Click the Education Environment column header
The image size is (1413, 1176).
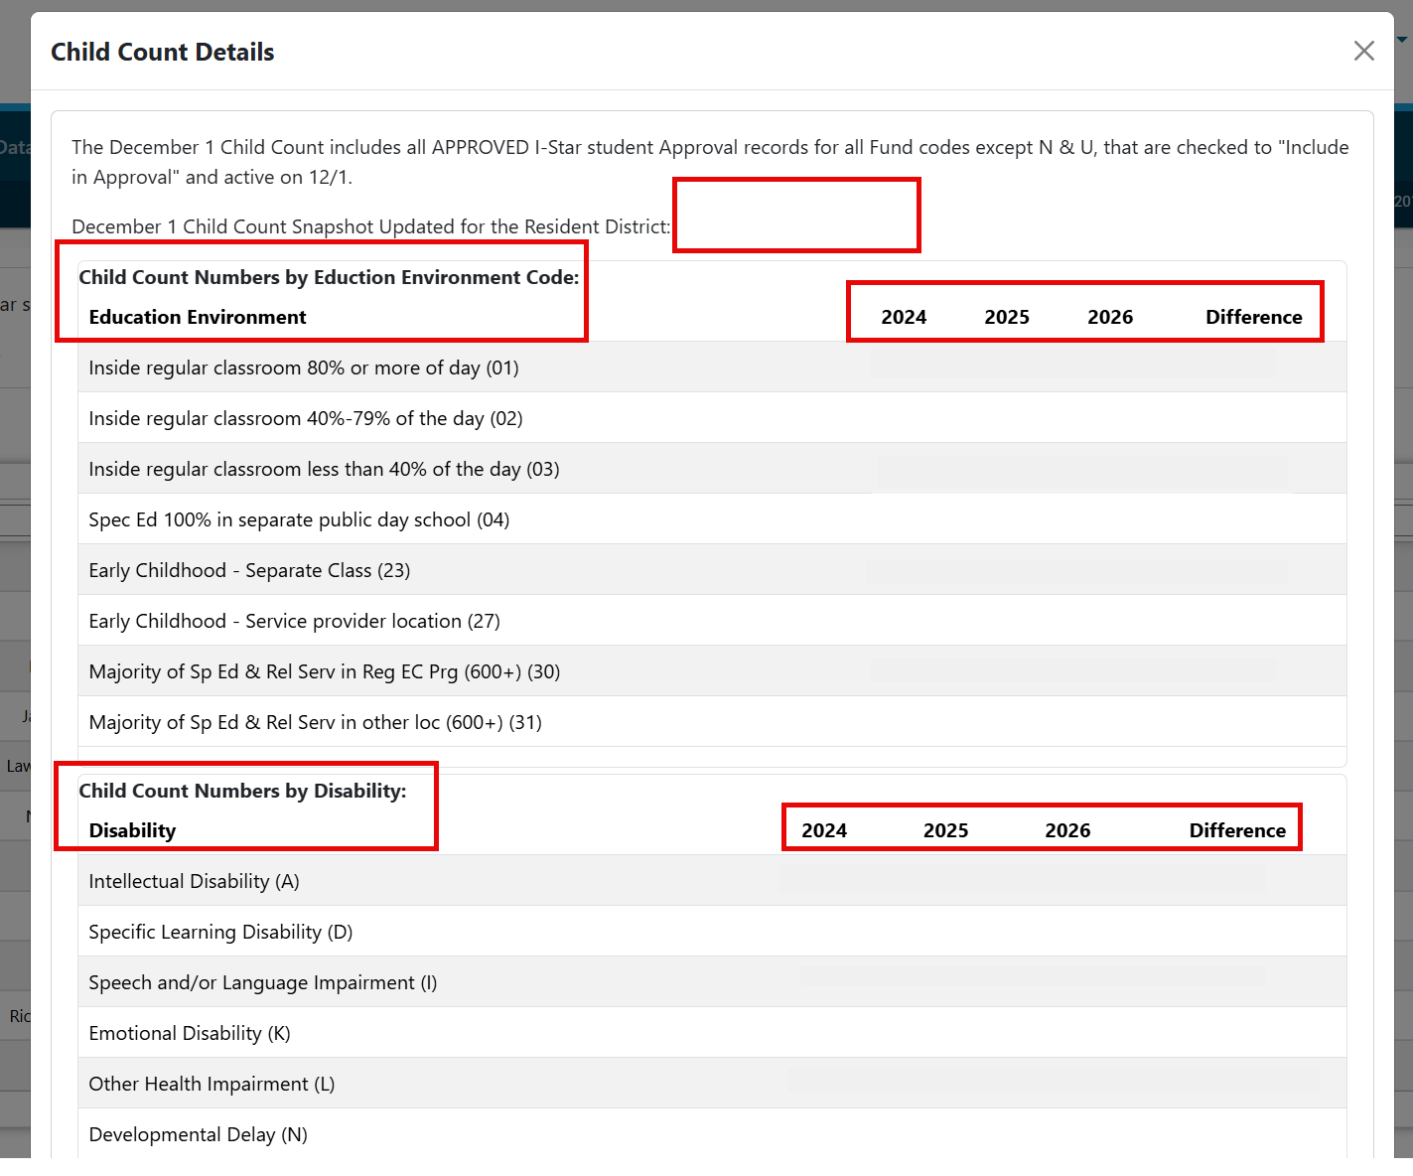pyautogui.click(x=198, y=317)
